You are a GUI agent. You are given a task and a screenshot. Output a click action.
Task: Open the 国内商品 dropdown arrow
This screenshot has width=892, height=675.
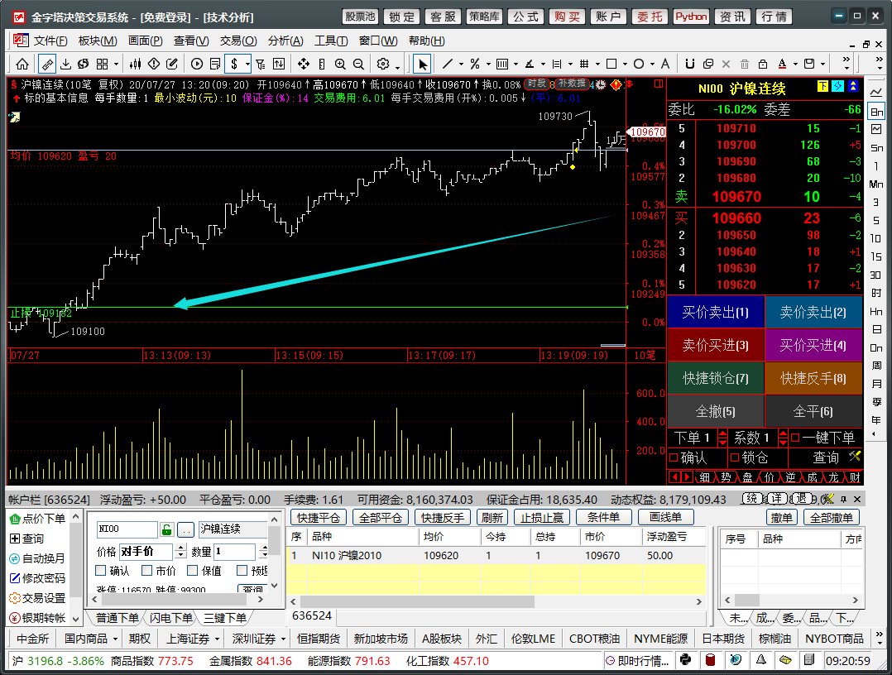pyautogui.click(x=116, y=639)
